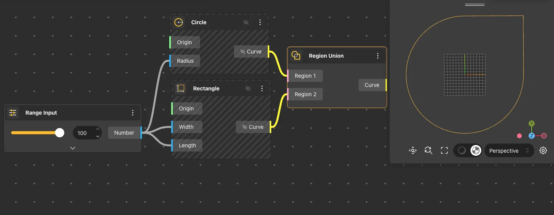This screenshot has width=554, height=215.
Task: Click the Region Union Curve output port
Action: [385, 85]
